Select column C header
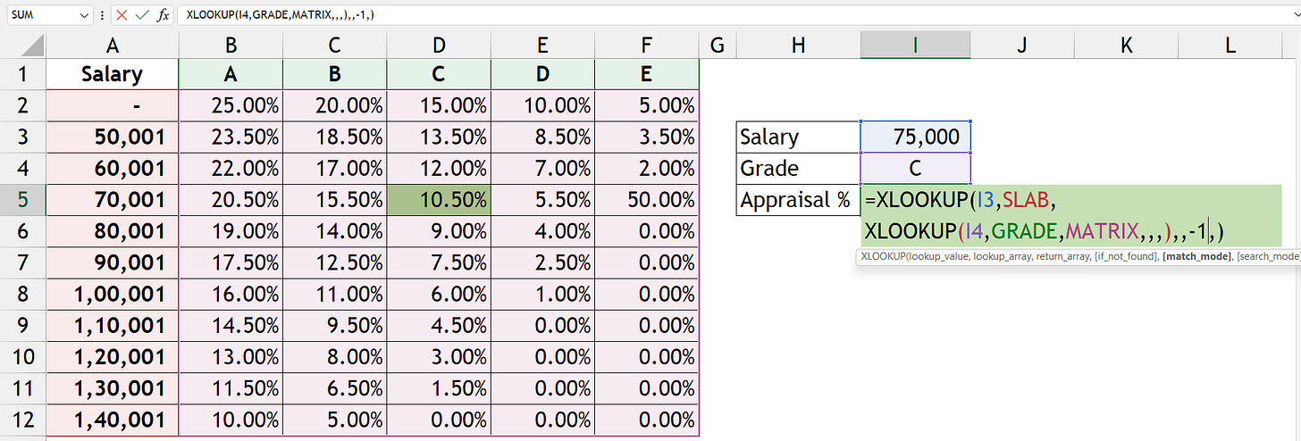This screenshot has height=441, width=1301. coord(334,45)
